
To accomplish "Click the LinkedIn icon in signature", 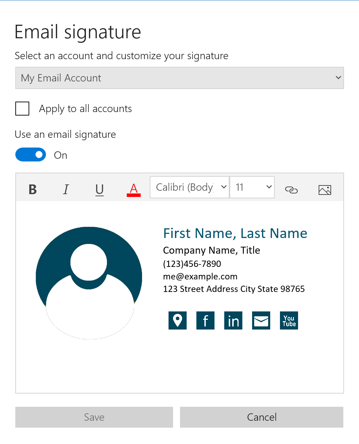I will (233, 320).
